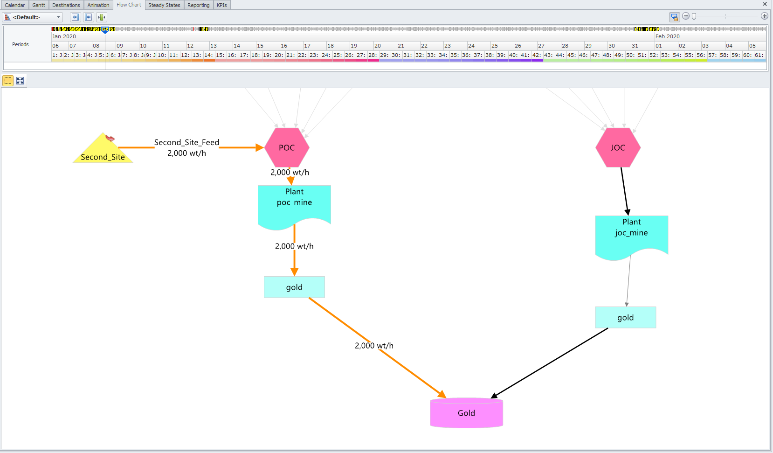Toggle the lock time marker button
This screenshot has height=453, width=773.
(x=674, y=17)
